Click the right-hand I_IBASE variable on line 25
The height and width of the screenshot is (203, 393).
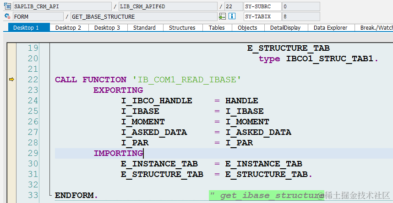pos(245,111)
